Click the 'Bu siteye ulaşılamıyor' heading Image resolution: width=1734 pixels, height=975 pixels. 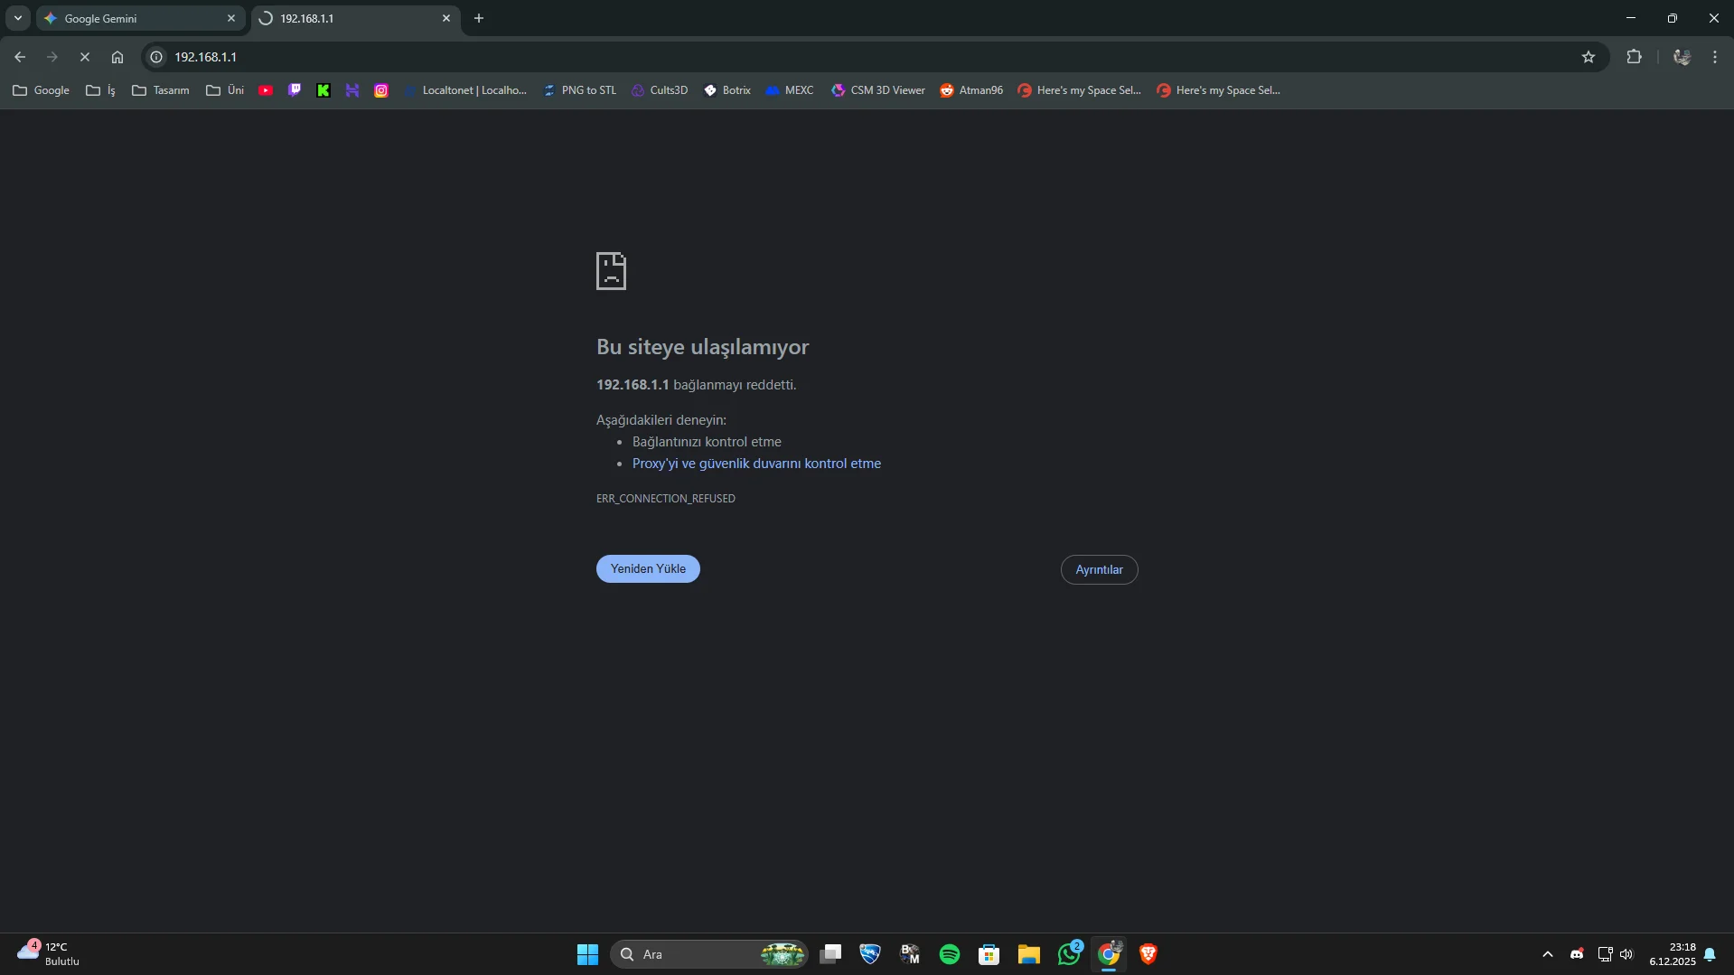tap(702, 347)
